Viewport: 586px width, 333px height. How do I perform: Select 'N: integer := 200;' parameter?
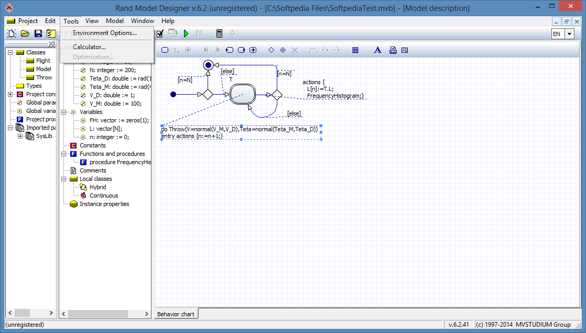tap(113, 70)
